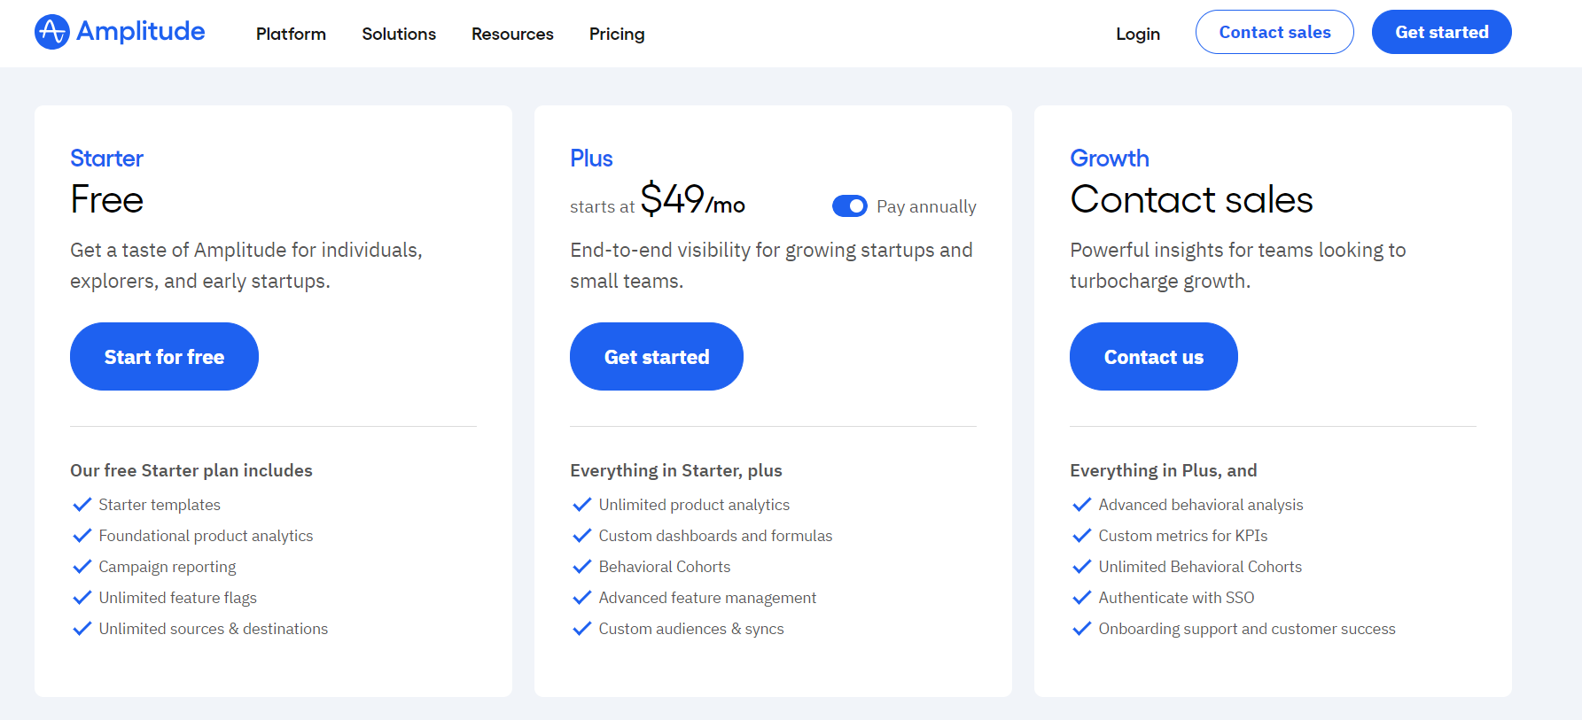The width and height of the screenshot is (1582, 720).
Task: Expand the Solutions navigation menu
Action: [x=399, y=34]
